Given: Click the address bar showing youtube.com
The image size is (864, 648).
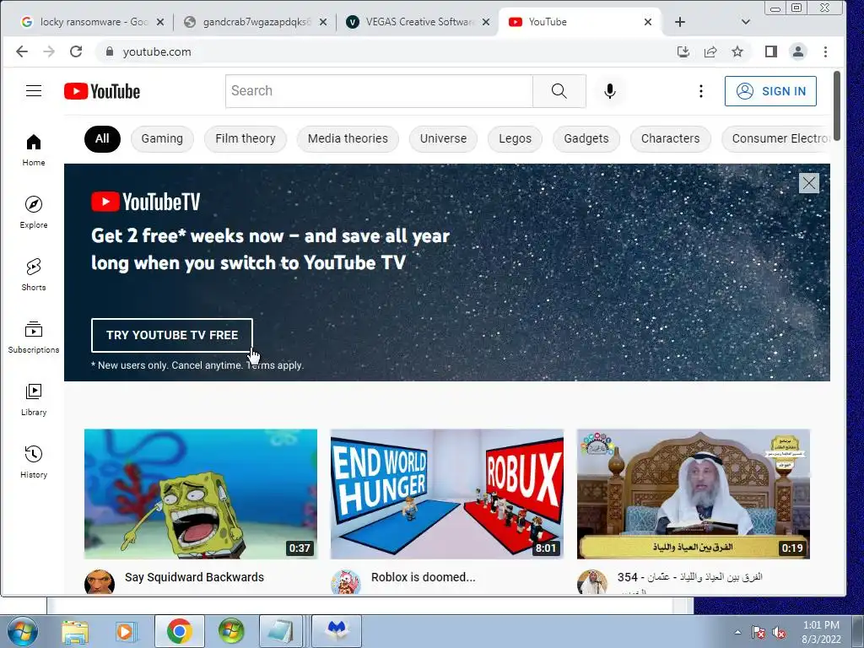Looking at the screenshot, I should point(386,51).
